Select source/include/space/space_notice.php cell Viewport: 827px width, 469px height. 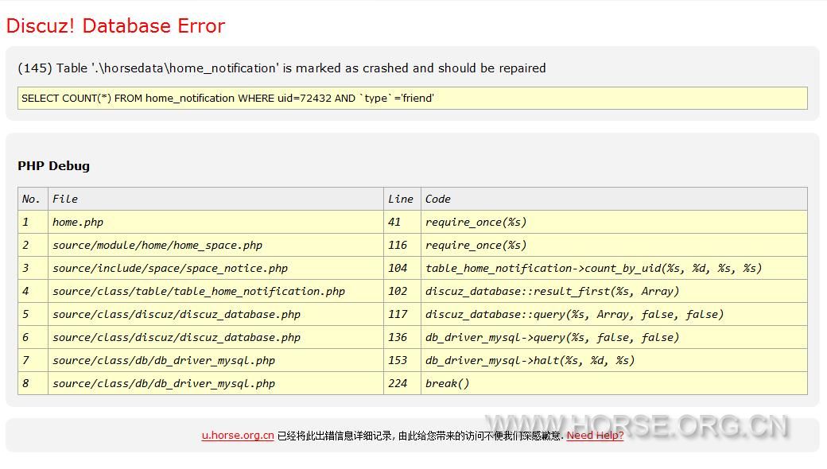point(215,268)
